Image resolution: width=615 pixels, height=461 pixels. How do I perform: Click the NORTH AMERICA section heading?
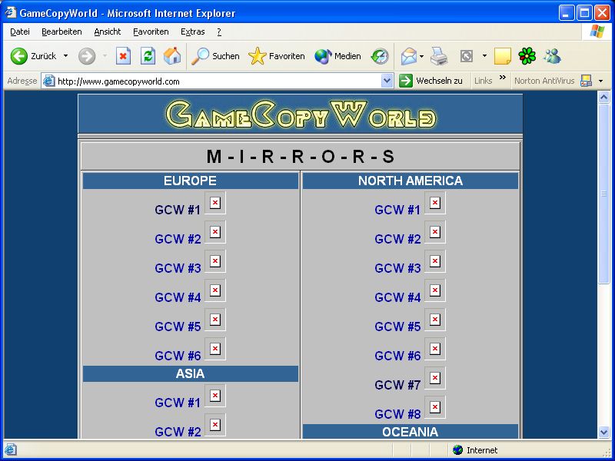click(x=411, y=181)
